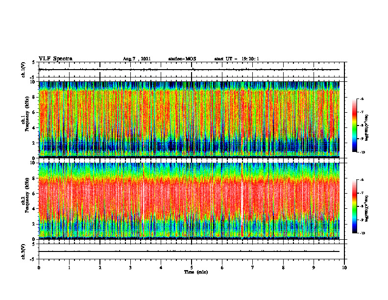The image size is (388, 300).
Task: Click the white stripe near 3.4 min in ch.2
Action: (x=143, y=201)
